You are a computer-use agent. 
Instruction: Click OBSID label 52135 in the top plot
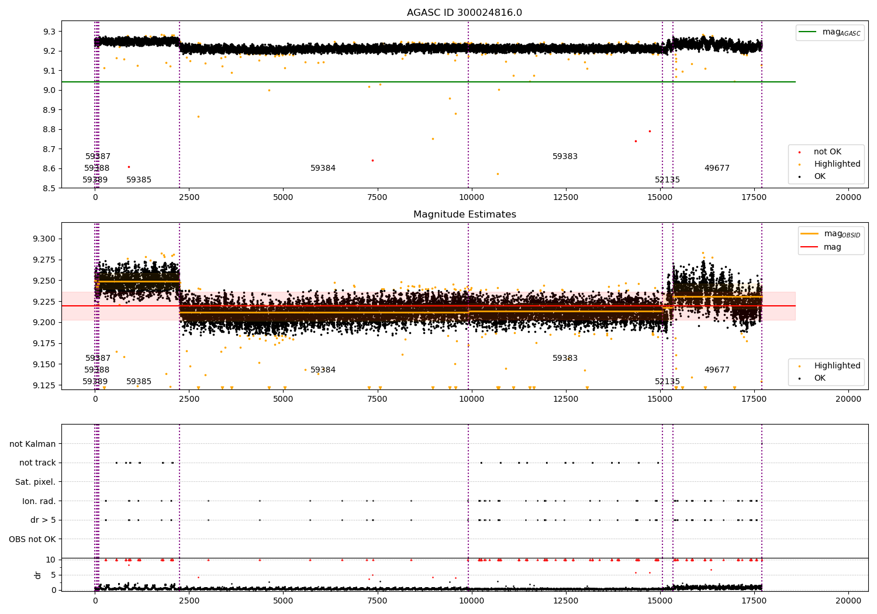click(667, 180)
